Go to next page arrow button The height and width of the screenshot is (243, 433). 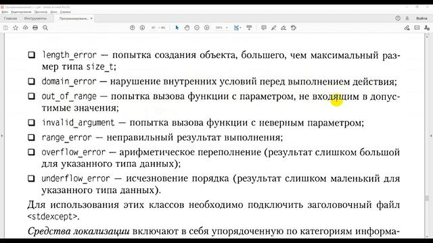pos(142,28)
